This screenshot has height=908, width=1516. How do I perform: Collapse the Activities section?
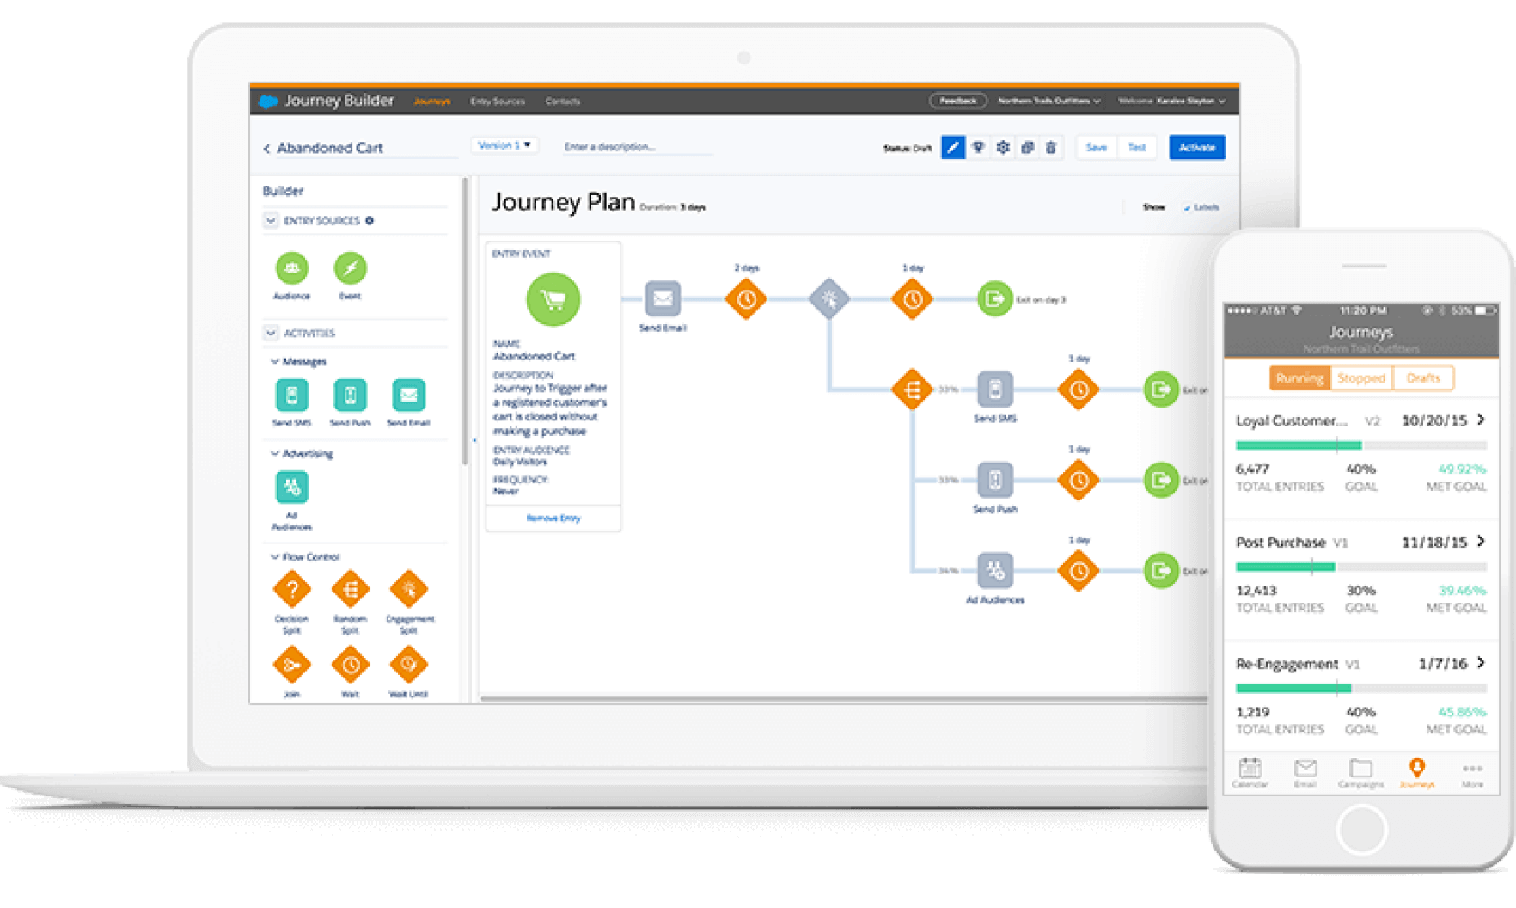(271, 333)
